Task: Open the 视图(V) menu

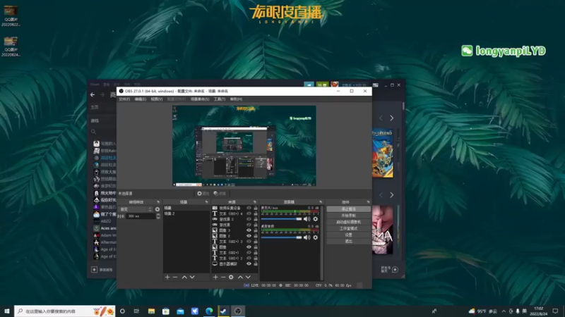Action: click(x=157, y=99)
